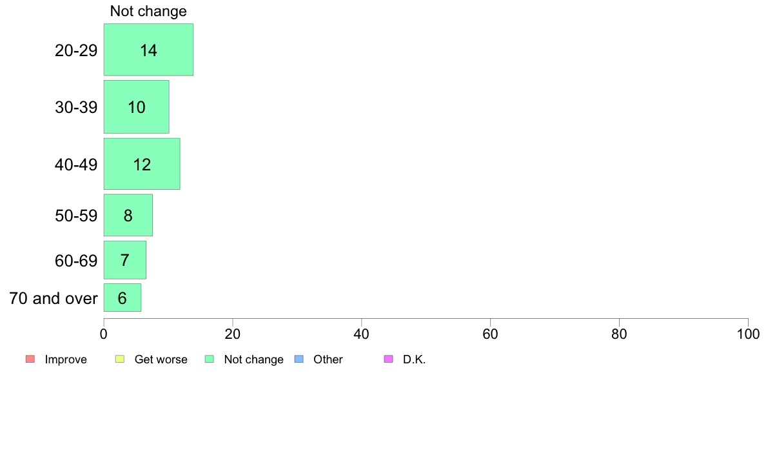Screen dimensions: 766x475
Task: Click the Improve legend color swatch
Action: (x=30, y=359)
